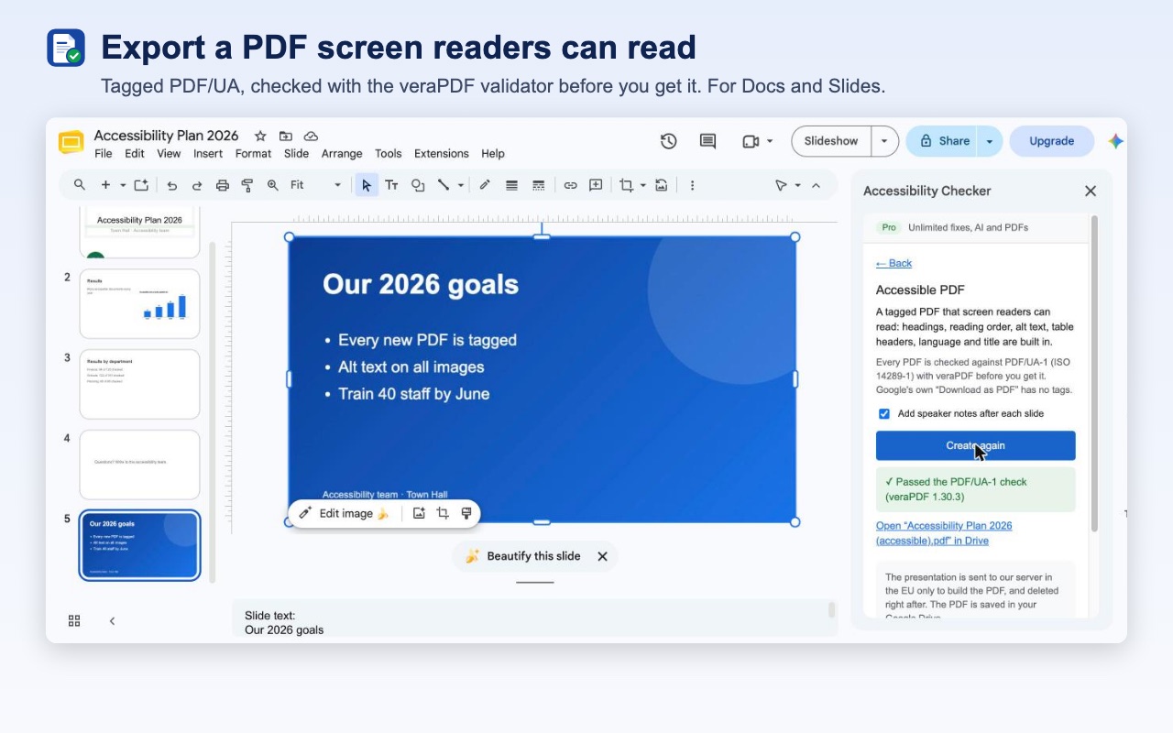
Task: Open the Share options dropdown arrow
Action: pos(990,141)
